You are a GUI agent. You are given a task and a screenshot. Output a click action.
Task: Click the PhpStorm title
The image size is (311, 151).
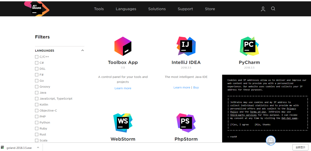point(186,139)
